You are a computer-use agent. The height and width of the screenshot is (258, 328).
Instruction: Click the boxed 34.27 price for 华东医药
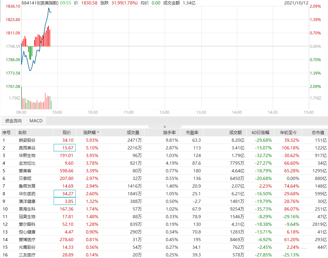[65, 194]
